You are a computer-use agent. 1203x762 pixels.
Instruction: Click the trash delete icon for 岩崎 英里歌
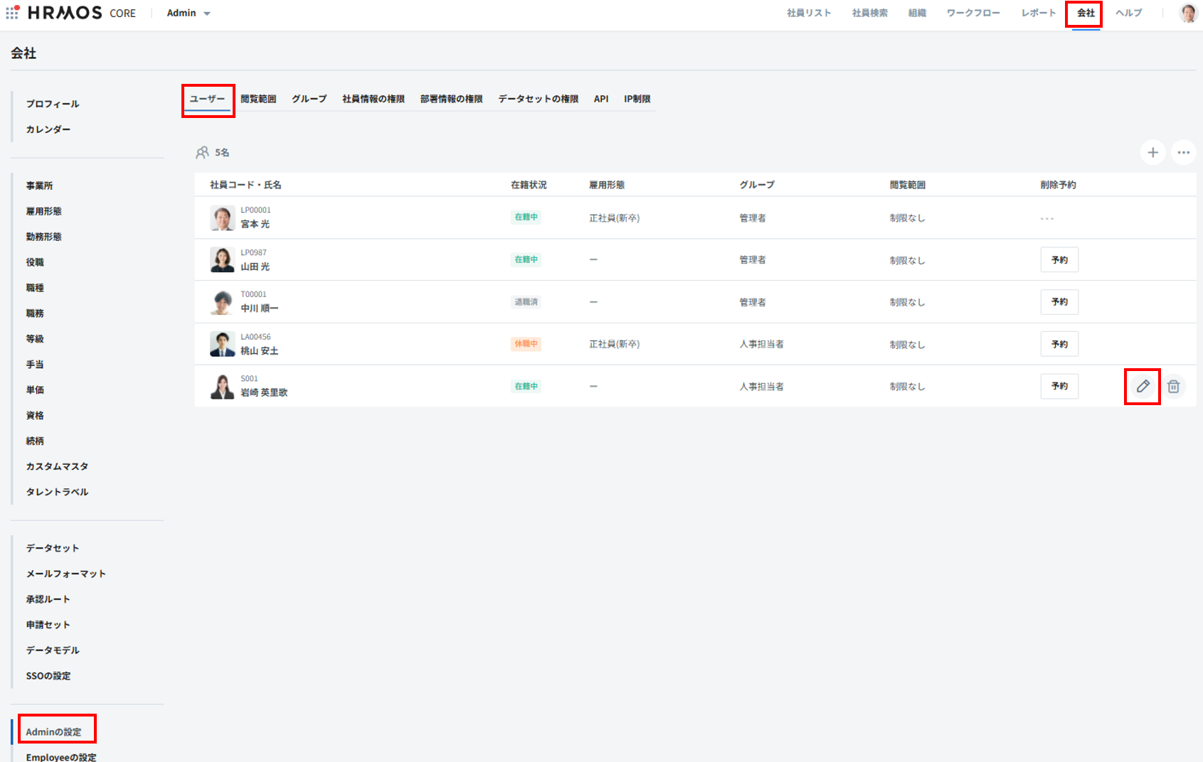pyautogui.click(x=1173, y=387)
